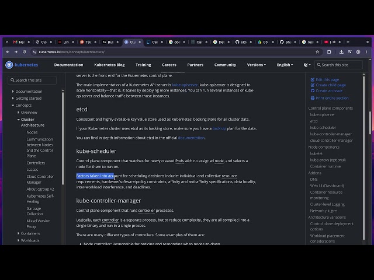The height and width of the screenshot is (280, 374).
Task: Click the Edit this page link
Action: [x=327, y=79]
